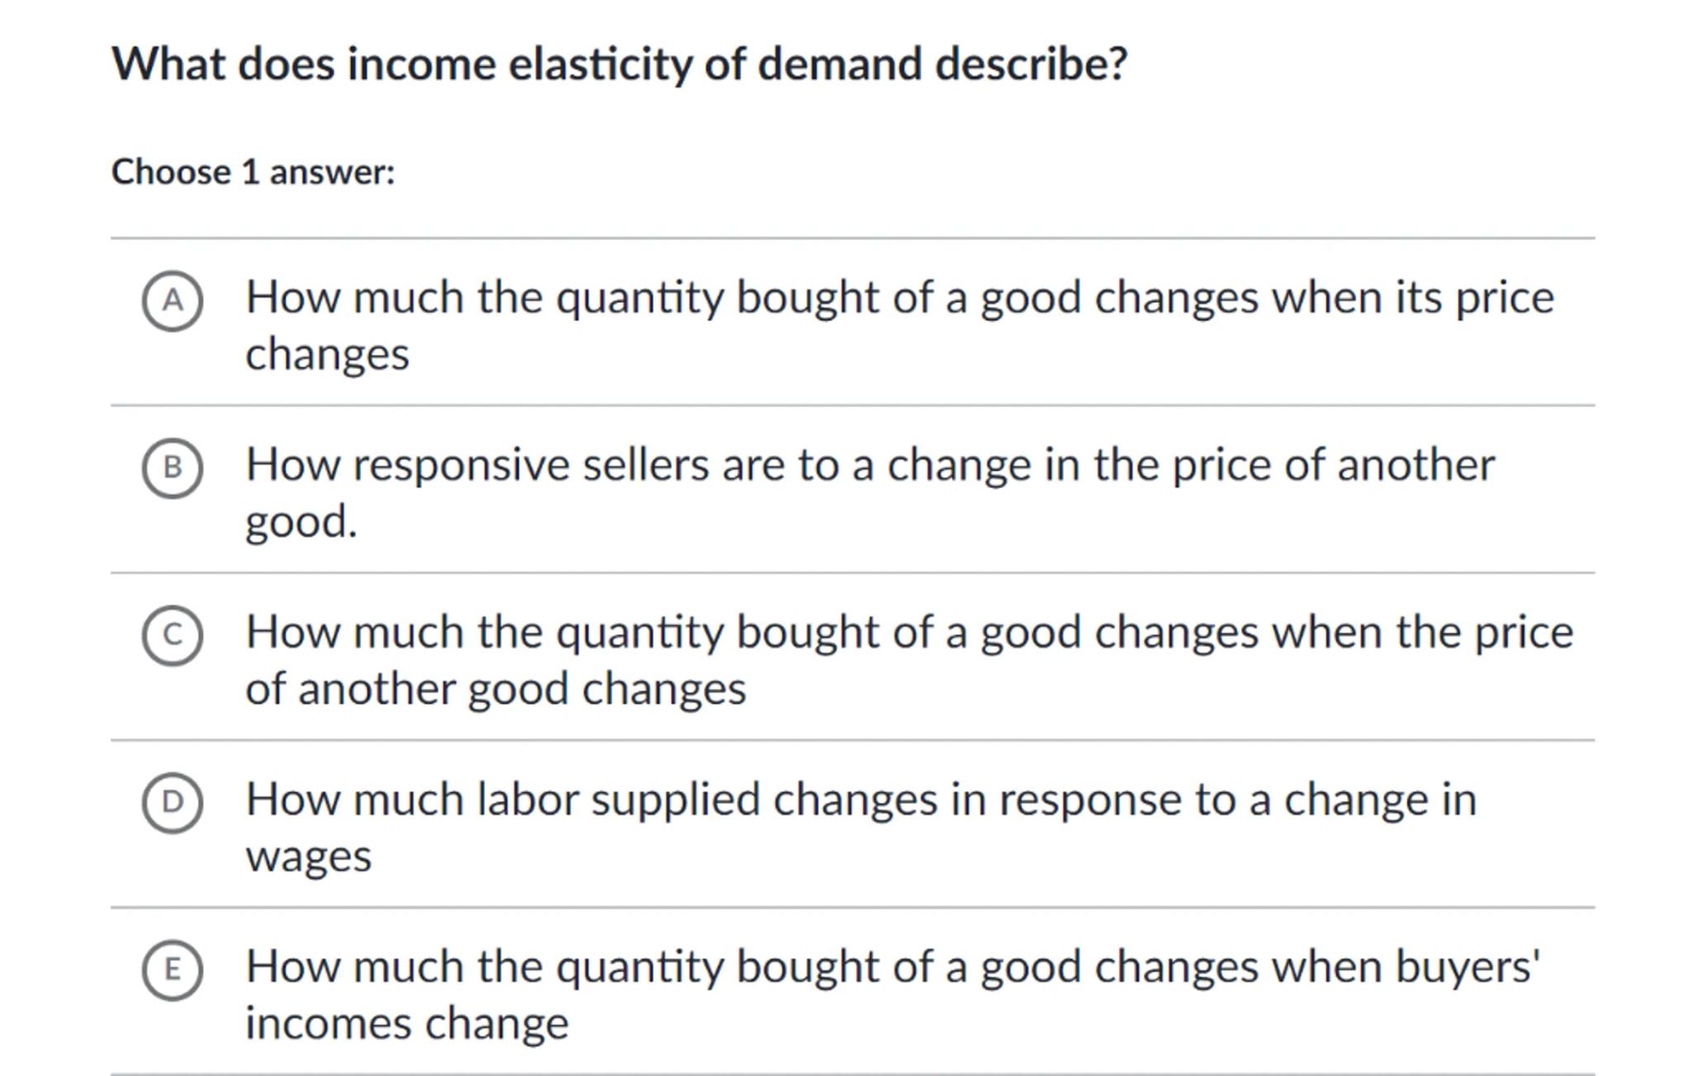The height and width of the screenshot is (1076, 1692).
Task: Click 'incomes change' line in option E
Action: click(x=406, y=1023)
